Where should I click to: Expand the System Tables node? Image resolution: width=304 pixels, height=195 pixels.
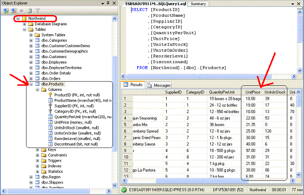tap(31, 35)
